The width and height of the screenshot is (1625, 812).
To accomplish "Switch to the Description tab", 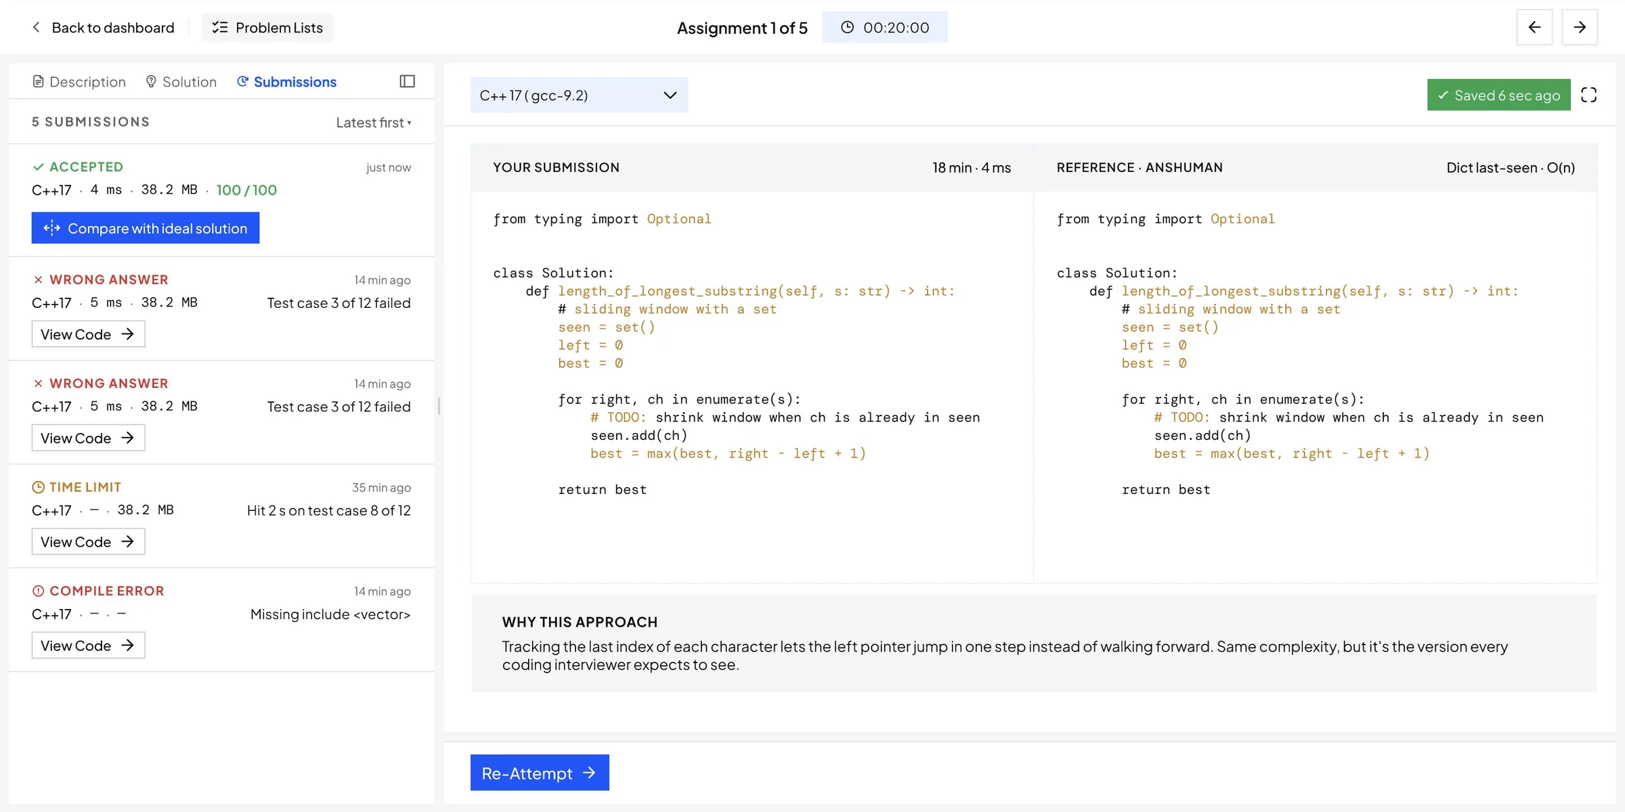I will click(79, 82).
